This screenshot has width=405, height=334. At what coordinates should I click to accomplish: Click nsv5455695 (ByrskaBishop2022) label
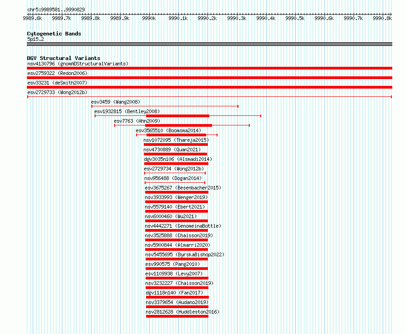(185, 254)
